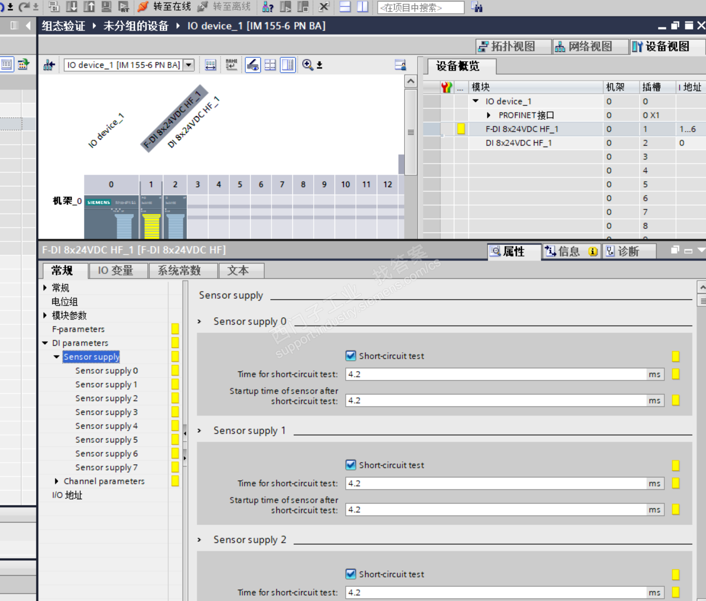Click the save window settings icon

400,65
